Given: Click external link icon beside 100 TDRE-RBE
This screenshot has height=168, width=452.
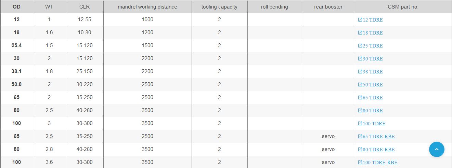Looking at the screenshot, I should click(360, 163).
